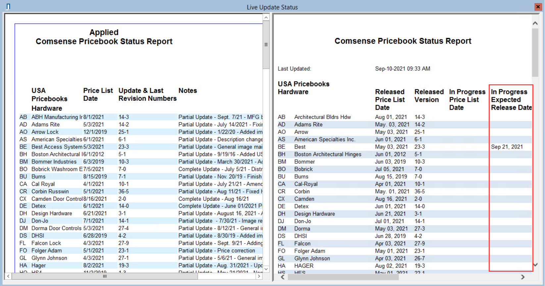Click the right pane horizontal scrollbar thumb

pyautogui.click(x=343, y=277)
